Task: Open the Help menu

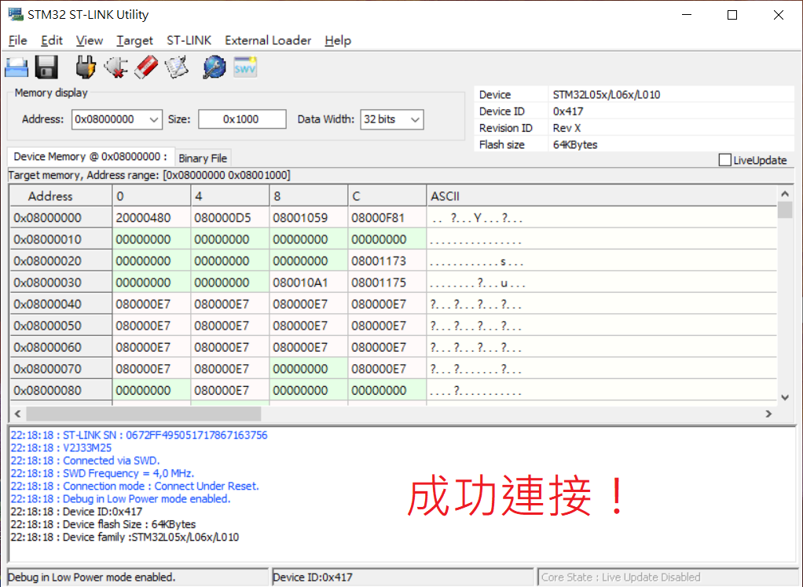Action: coord(338,40)
